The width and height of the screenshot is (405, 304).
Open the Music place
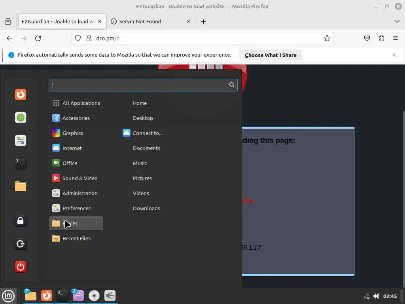coord(140,163)
